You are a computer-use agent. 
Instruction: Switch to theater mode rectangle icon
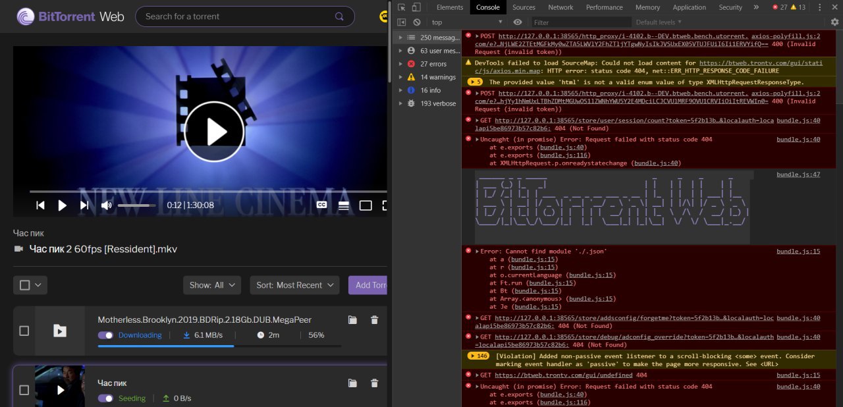366,205
